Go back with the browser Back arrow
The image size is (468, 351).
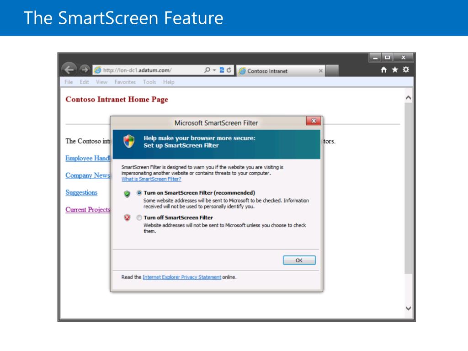click(69, 70)
